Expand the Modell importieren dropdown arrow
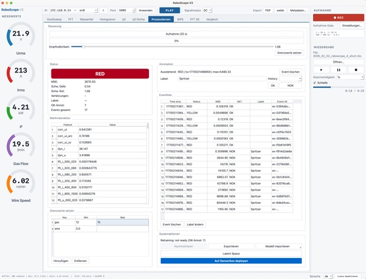Screen dimensions: 366x279 [x=300, y=246]
